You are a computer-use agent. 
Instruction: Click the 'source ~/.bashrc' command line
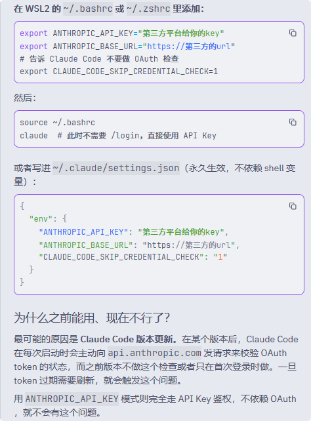(57, 123)
